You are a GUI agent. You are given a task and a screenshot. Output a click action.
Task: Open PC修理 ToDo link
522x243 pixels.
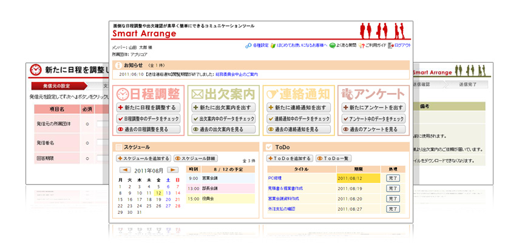pyautogui.click(x=274, y=178)
